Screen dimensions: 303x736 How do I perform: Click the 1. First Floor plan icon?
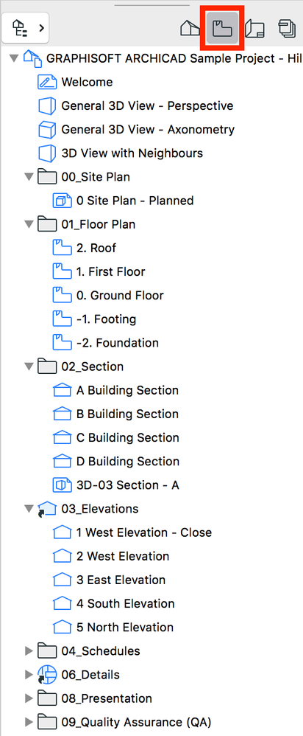coord(63,272)
